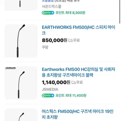This screenshot has height=121, width=121.
Task: Click the vertical scrollbar on the right edge
Action: pos(120,12)
